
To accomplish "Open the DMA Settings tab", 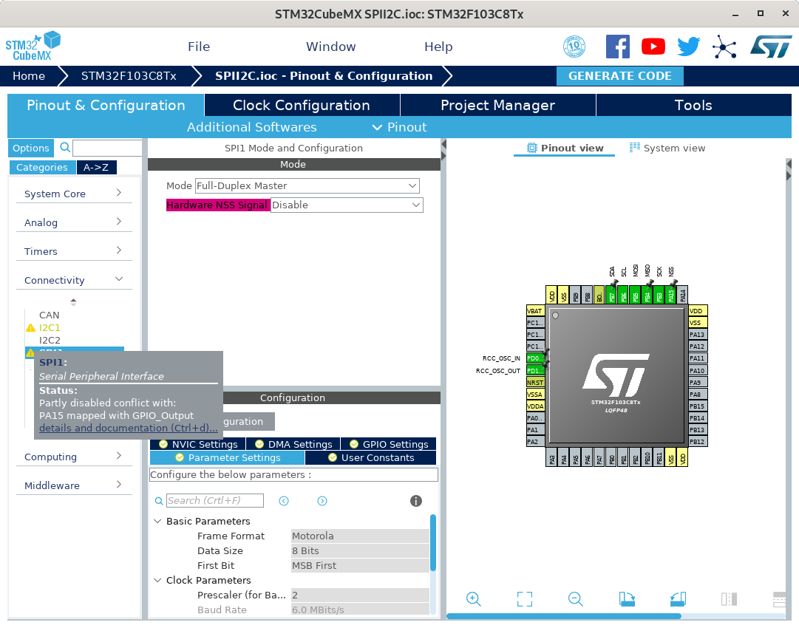I will pos(293,444).
